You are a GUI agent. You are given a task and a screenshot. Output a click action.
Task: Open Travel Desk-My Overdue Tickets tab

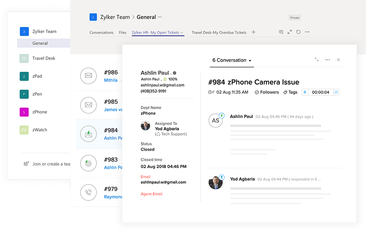point(219,32)
